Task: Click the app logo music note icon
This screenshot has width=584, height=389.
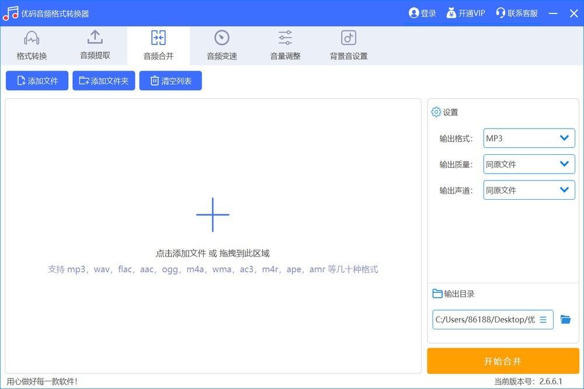Action: click(x=11, y=13)
